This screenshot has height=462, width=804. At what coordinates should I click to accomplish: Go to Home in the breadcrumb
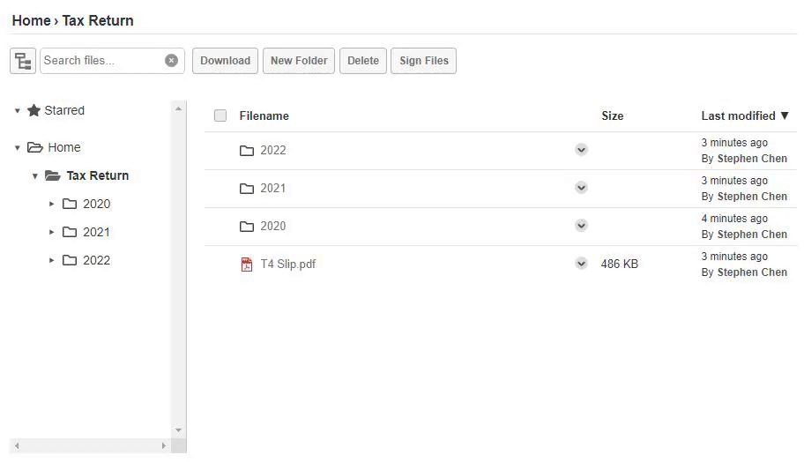[x=31, y=20]
